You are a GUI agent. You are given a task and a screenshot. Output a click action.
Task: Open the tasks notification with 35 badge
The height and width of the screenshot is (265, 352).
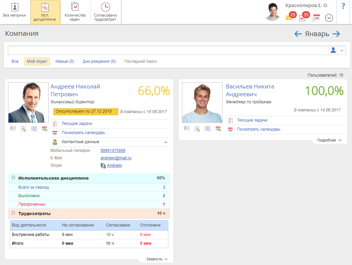coord(303,18)
